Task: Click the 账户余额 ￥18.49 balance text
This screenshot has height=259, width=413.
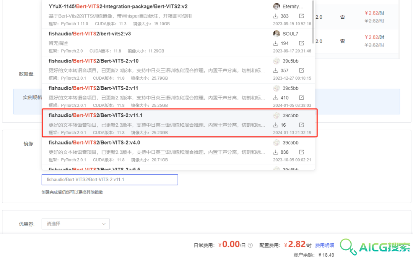Action: 314,255
